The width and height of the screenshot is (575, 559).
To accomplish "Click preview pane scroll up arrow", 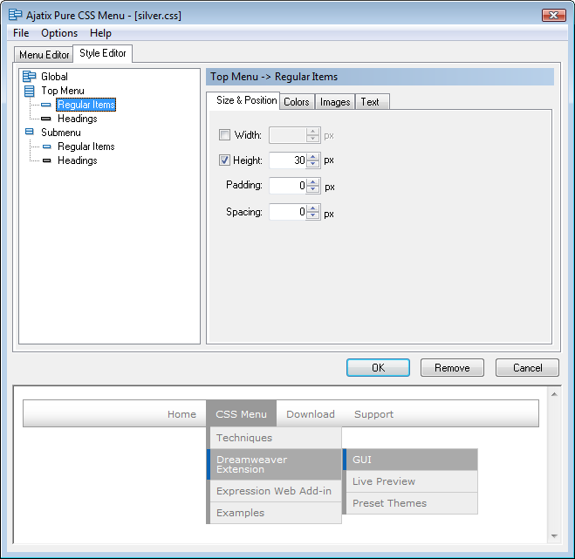I will click(554, 394).
